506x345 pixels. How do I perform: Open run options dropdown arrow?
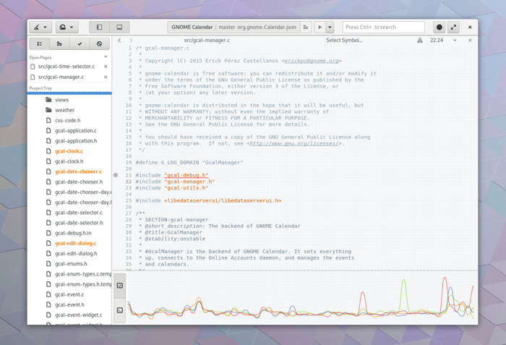point(330,27)
